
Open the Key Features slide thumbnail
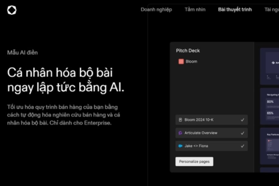pyautogui.click(x=269, y=146)
